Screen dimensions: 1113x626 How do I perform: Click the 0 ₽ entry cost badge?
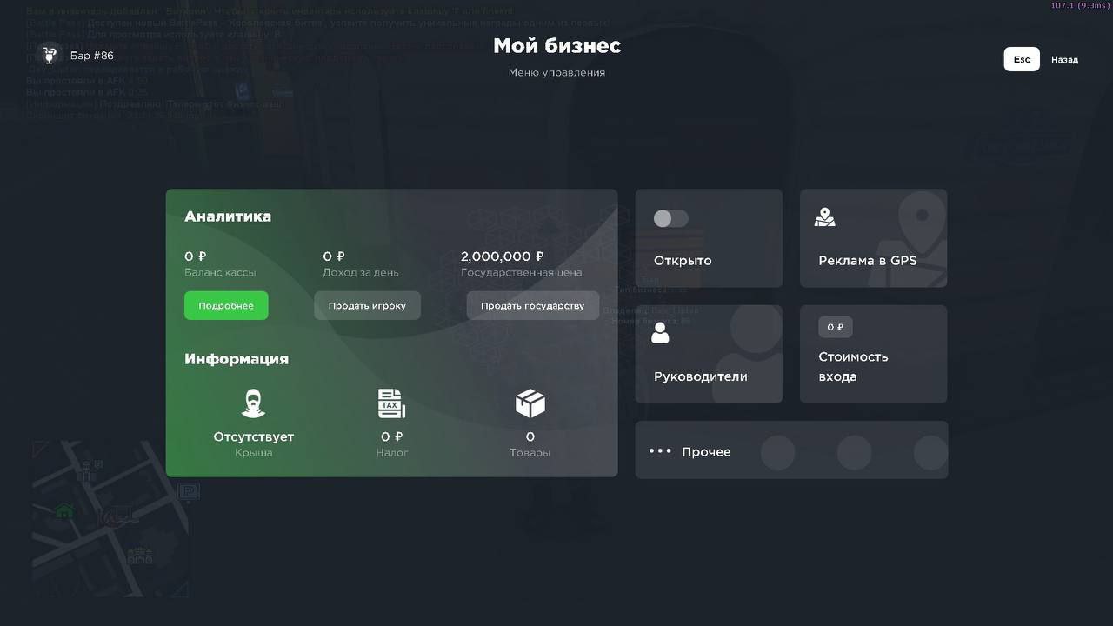(x=835, y=327)
